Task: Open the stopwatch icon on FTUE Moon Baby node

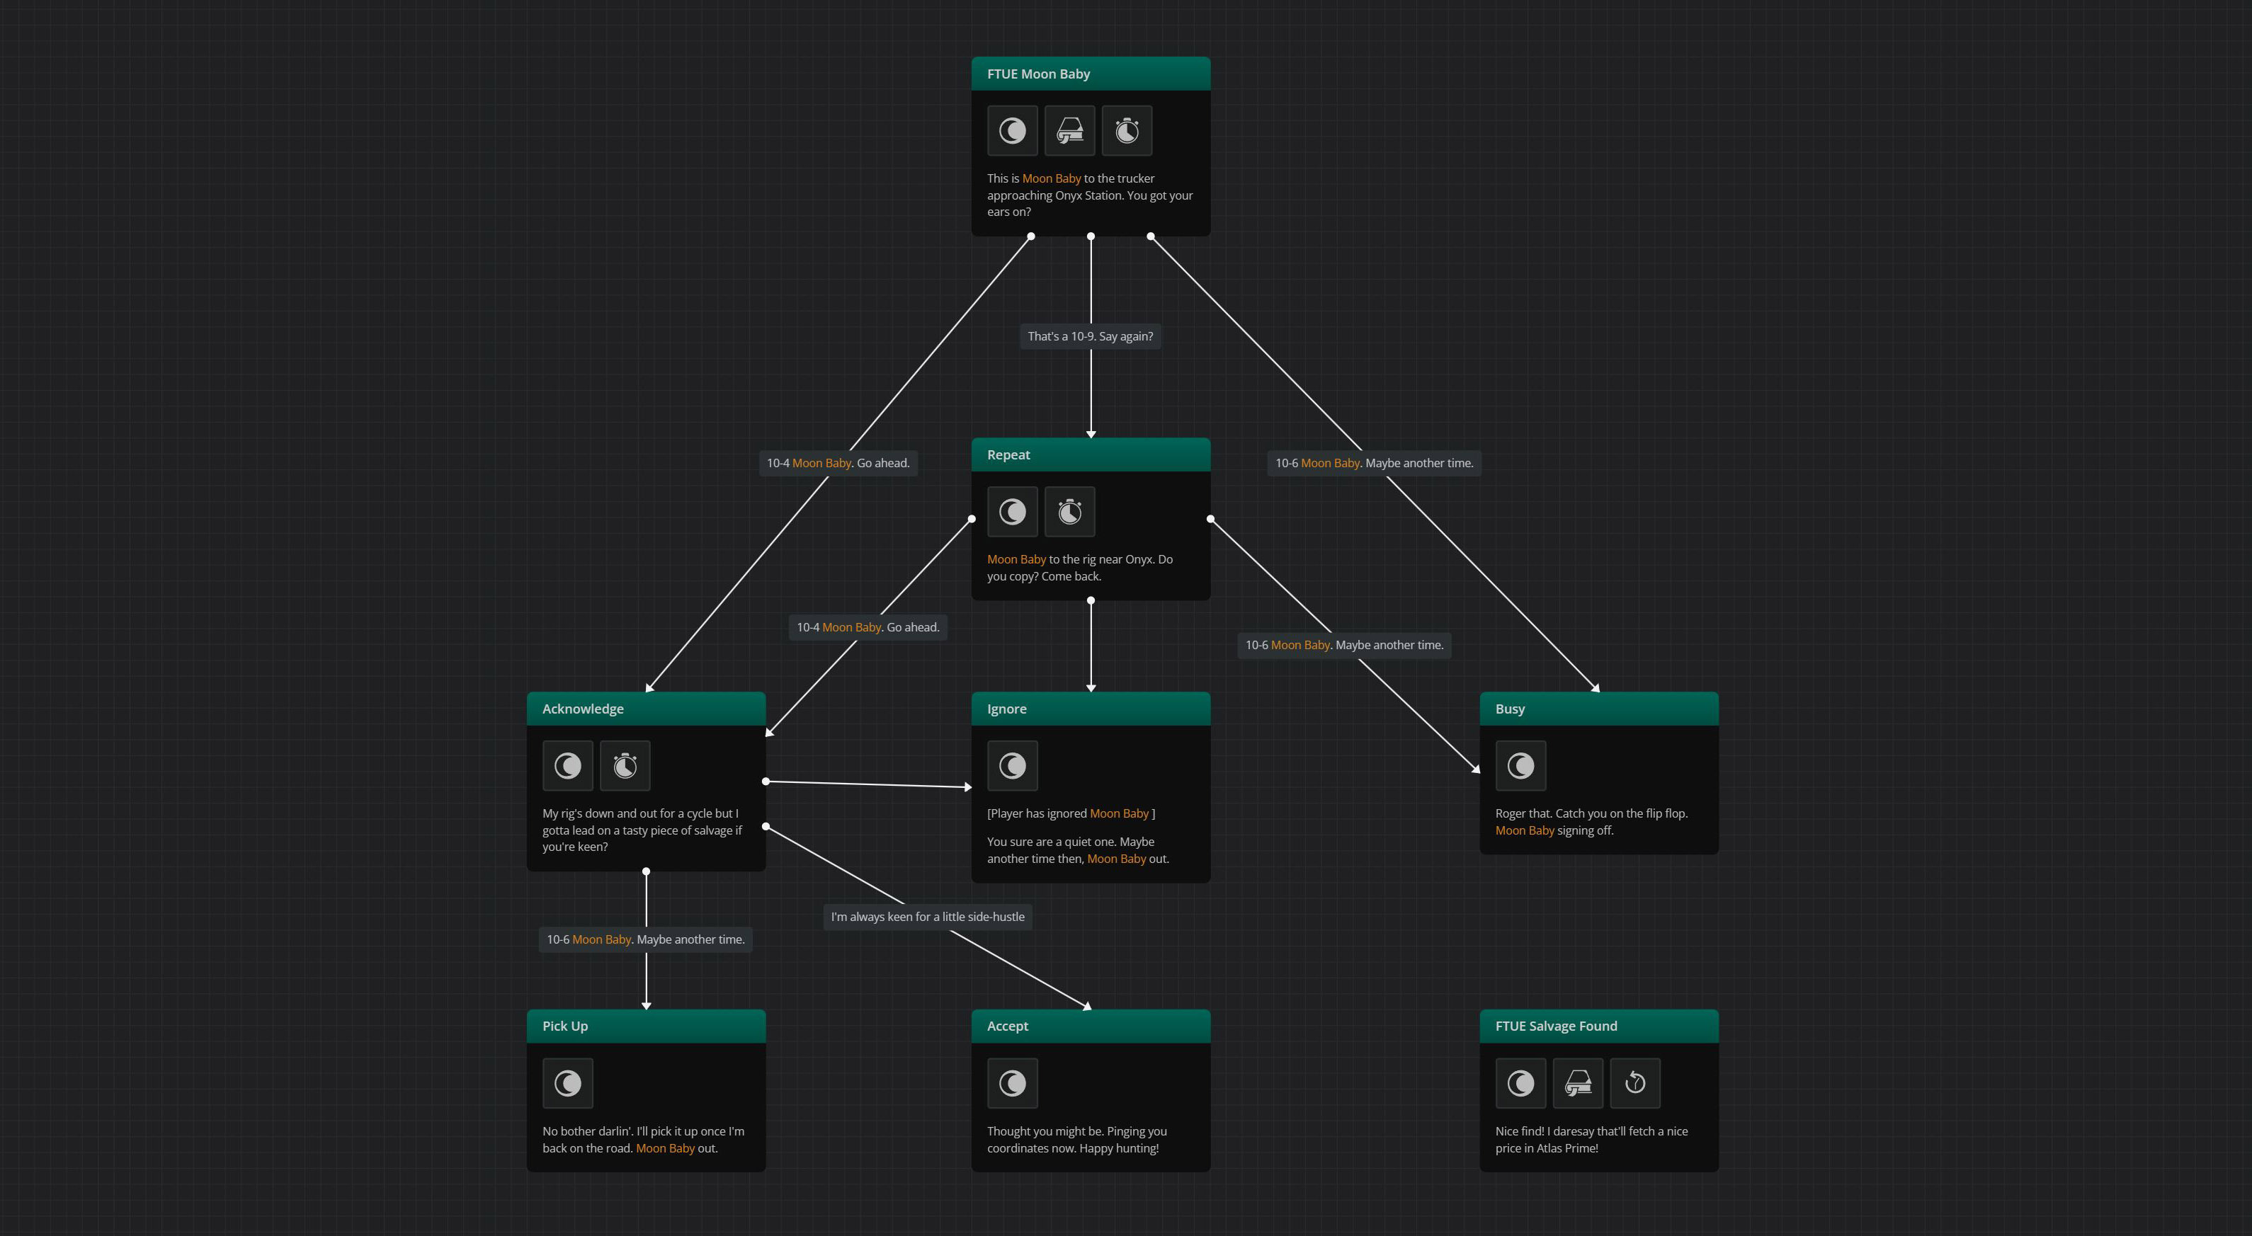Action: coord(1127,130)
